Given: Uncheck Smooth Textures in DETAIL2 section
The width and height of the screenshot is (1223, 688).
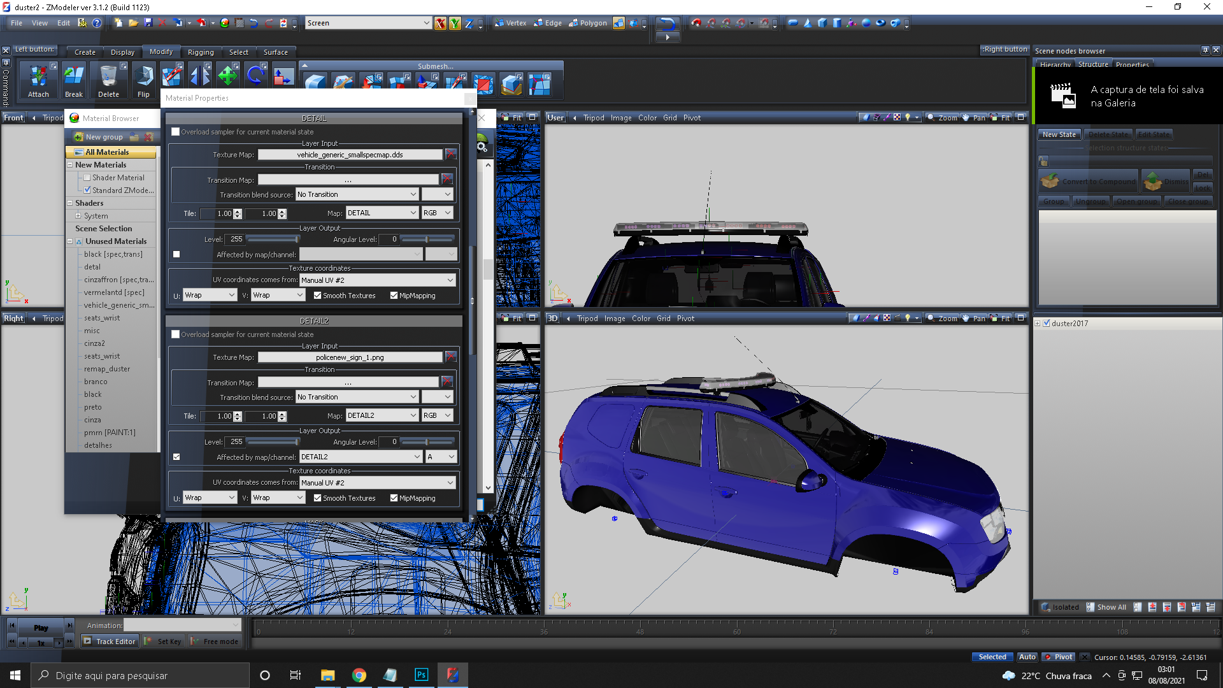Looking at the screenshot, I should 317,498.
